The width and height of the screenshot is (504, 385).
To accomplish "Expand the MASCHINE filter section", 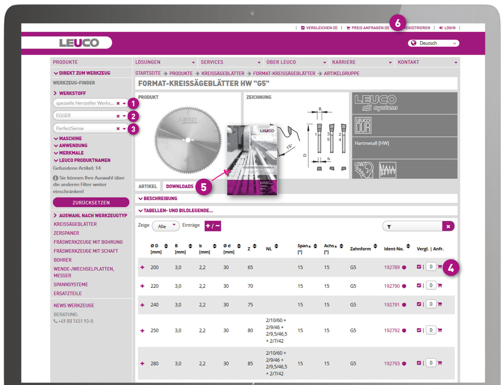I will pos(68,139).
